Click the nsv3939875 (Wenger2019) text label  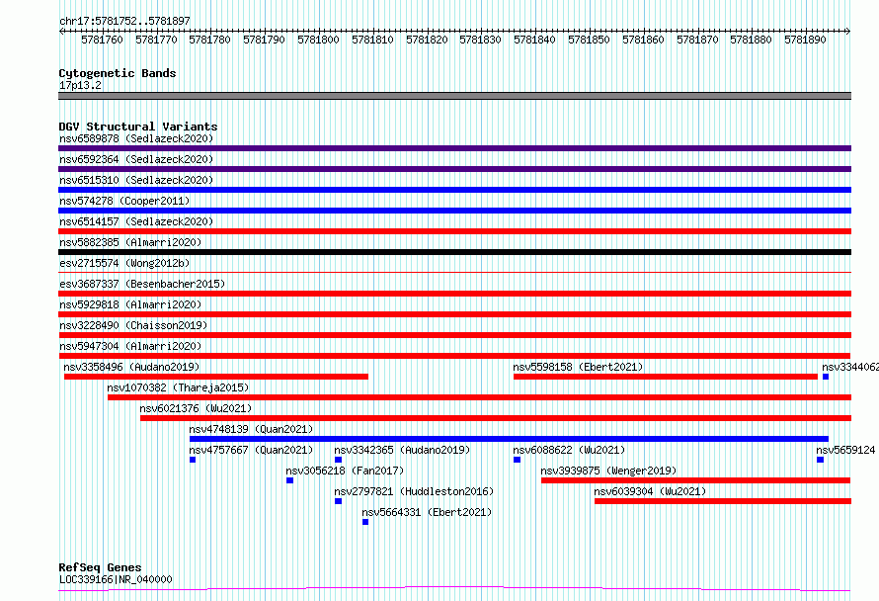tap(608, 471)
